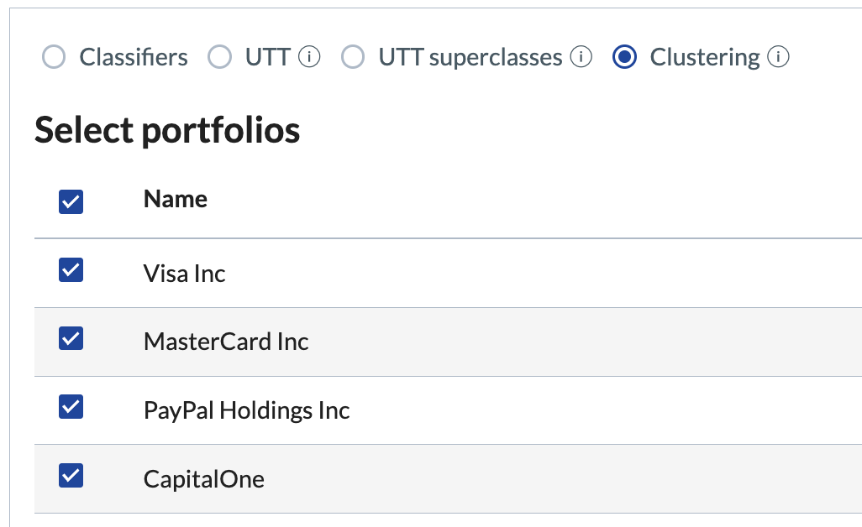Click the Name column header
Viewport: 862px width, 527px height.
click(x=176, y=199)
